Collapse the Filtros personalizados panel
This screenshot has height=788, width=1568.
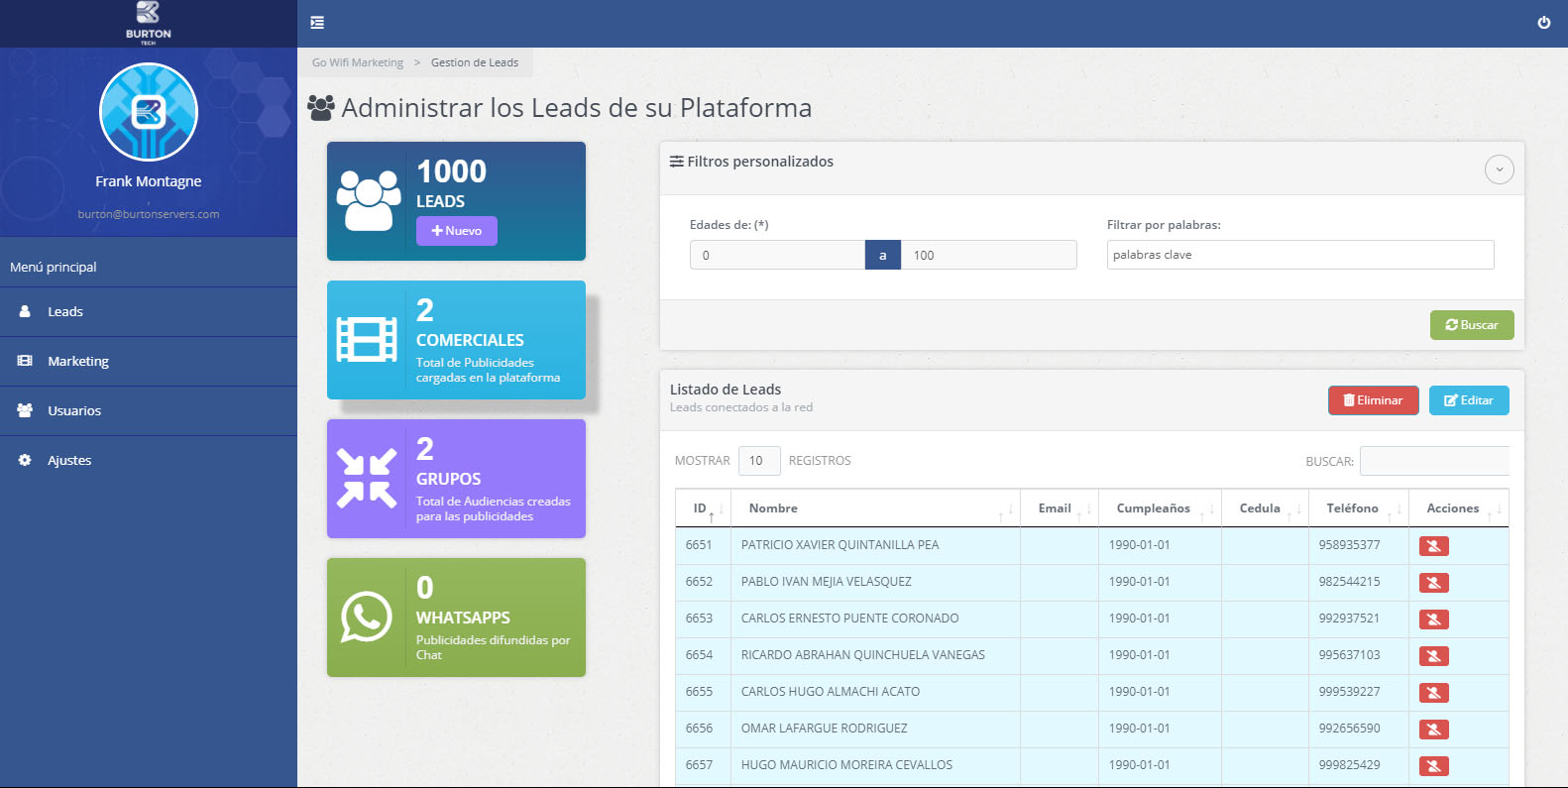coord(1499,169)
